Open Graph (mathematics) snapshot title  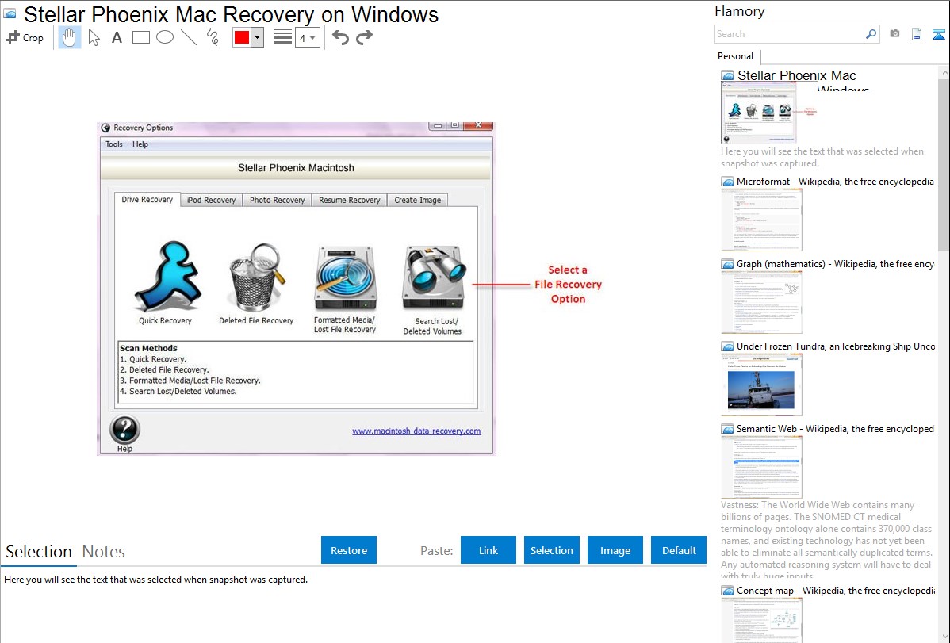[835, 264]
